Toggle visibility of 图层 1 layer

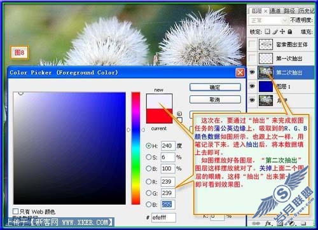pos(252,86)
